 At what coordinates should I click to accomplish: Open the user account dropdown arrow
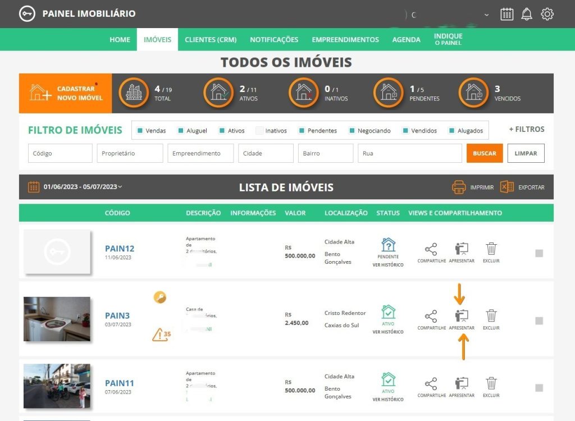pyautogui.click(x=486, y=15)
